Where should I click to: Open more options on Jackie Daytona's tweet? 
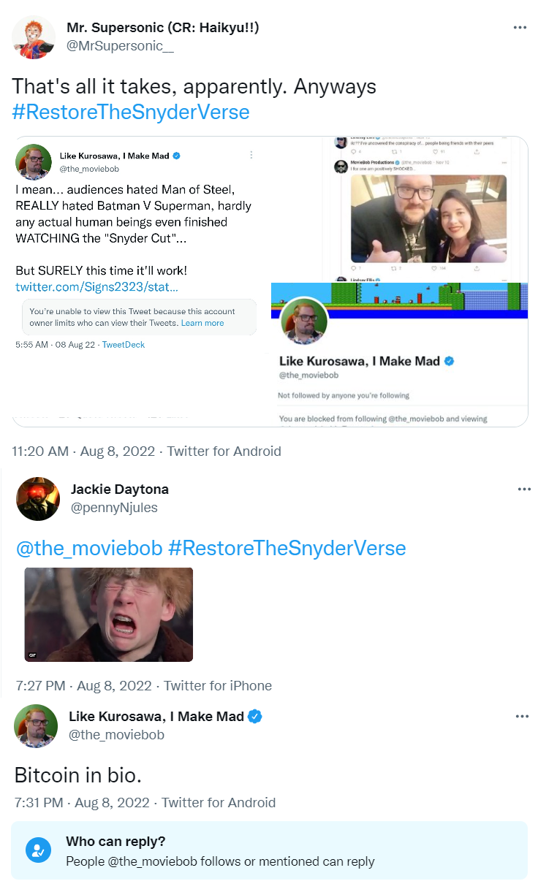(x=524, y=489)
